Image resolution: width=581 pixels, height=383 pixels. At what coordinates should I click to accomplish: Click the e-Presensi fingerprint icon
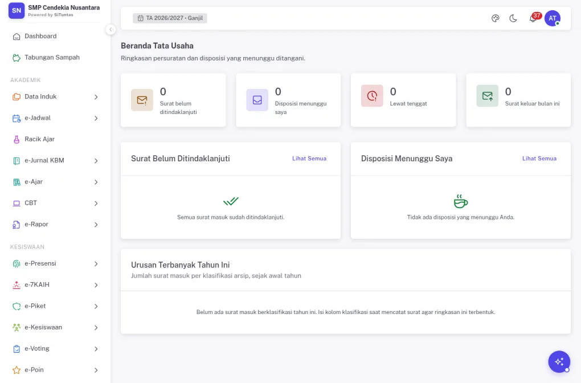coord(17,264)
